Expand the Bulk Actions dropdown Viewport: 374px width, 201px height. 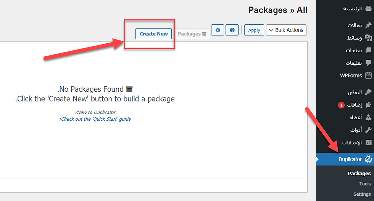(286, 30)
